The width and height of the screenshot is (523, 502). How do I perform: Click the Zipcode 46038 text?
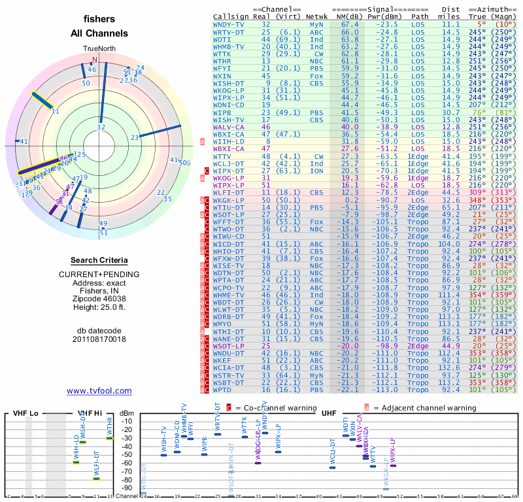coord(99,299)
